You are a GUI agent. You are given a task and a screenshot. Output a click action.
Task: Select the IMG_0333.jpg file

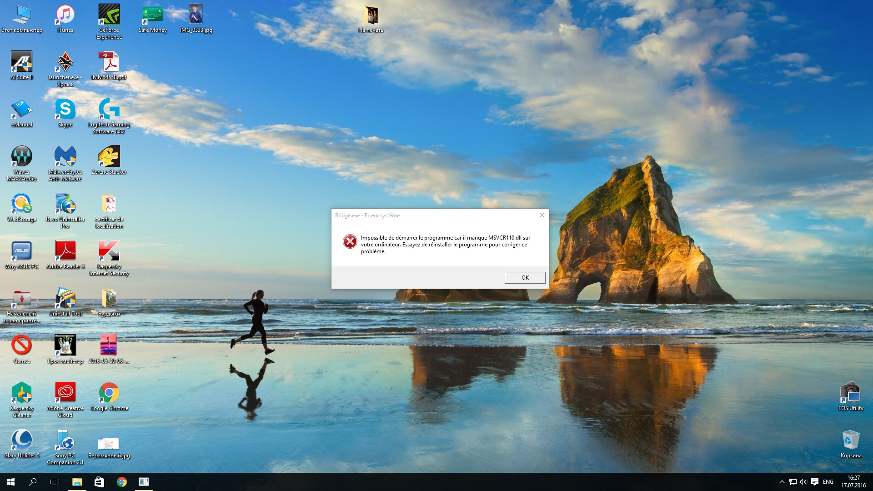pos(196,19)
